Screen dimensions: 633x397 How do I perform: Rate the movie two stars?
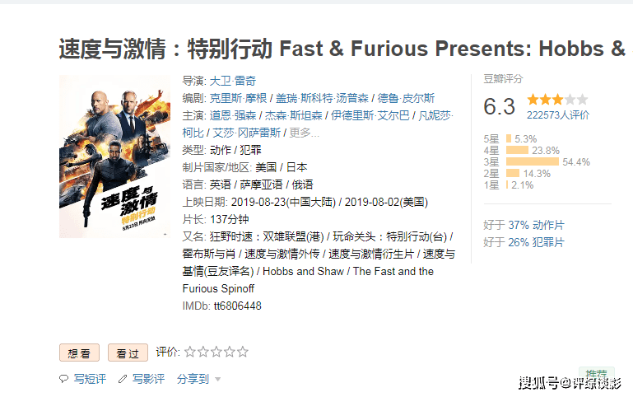(x=203, y=352)
